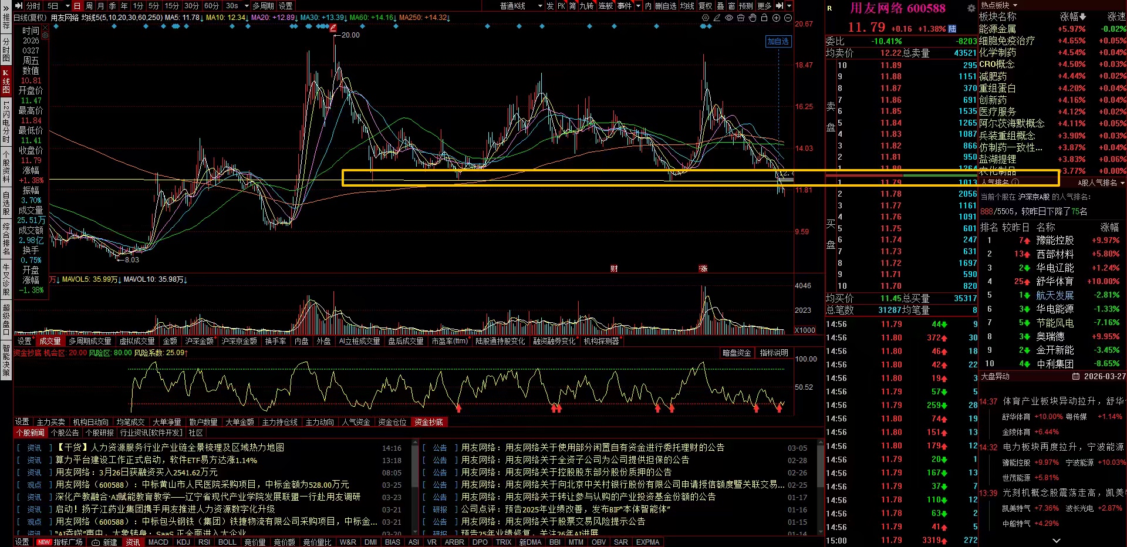
Task: Click the 加自选 add to watchlist button
Action: tap(778, 41)
